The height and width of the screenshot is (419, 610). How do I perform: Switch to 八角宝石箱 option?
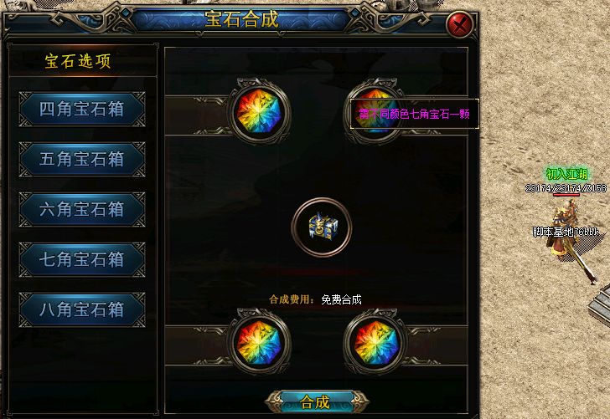tap(82, 309)
